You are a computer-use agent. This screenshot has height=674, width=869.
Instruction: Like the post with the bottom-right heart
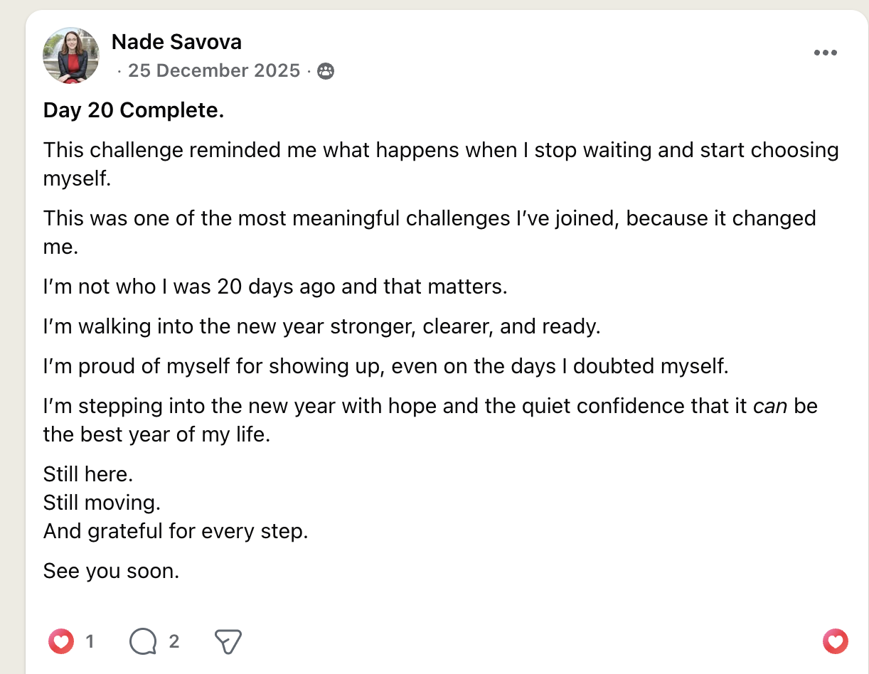point(836,642)
